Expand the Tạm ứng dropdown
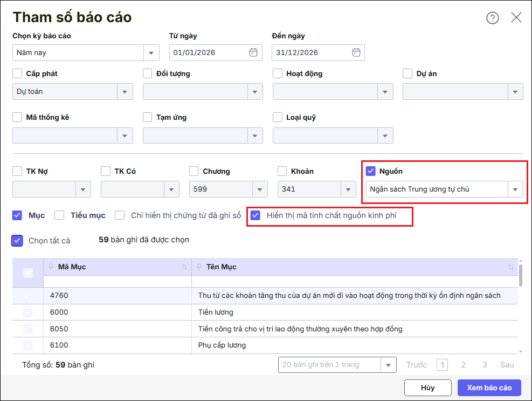Image resolution: width=532 pixels, height=401 pixels. pos(255,135)
